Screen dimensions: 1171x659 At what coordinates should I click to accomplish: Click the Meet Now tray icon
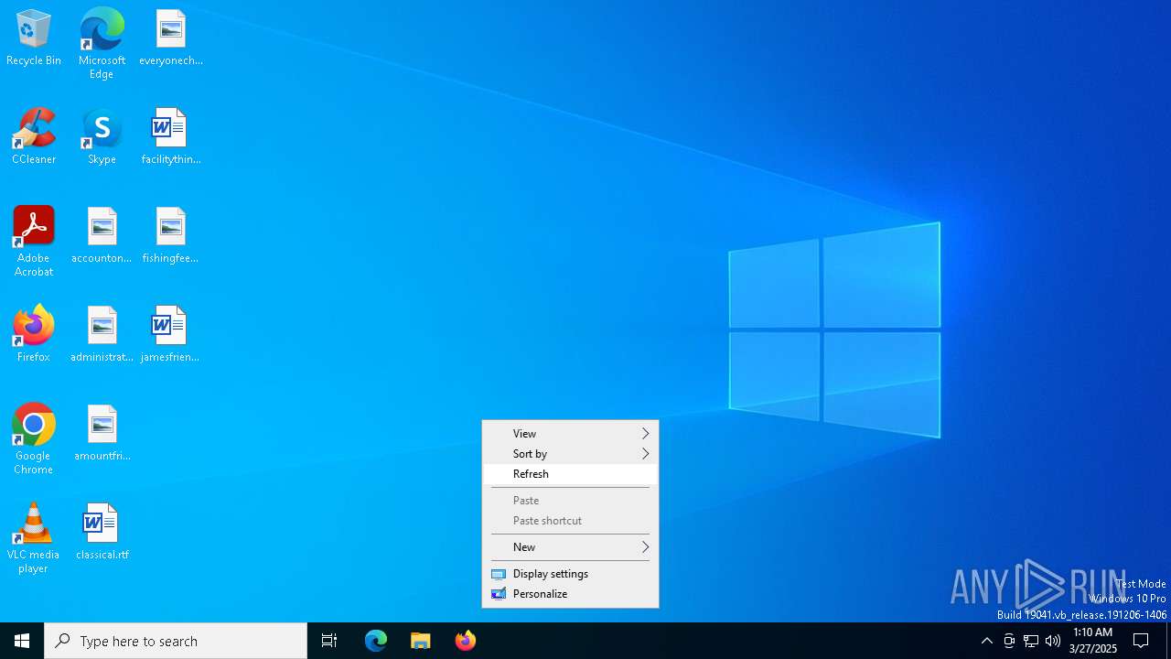point(1009,641)
